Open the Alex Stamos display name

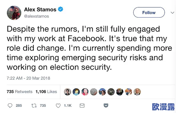click(x=40, y=9)
